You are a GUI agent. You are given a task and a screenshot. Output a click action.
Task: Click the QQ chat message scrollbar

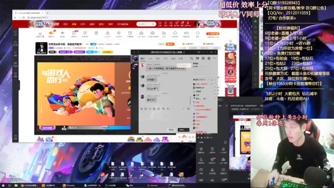[190, 100]
